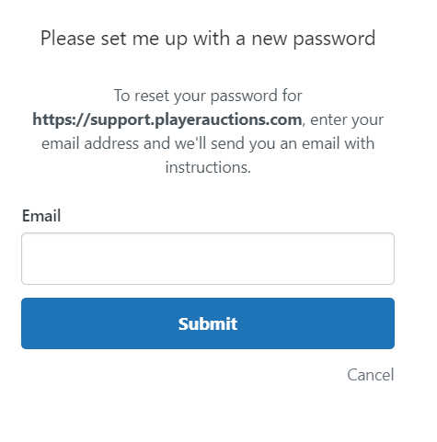Screen dimensions: 437x442
Task: Cancel the password reset
Action: point(371,375)
